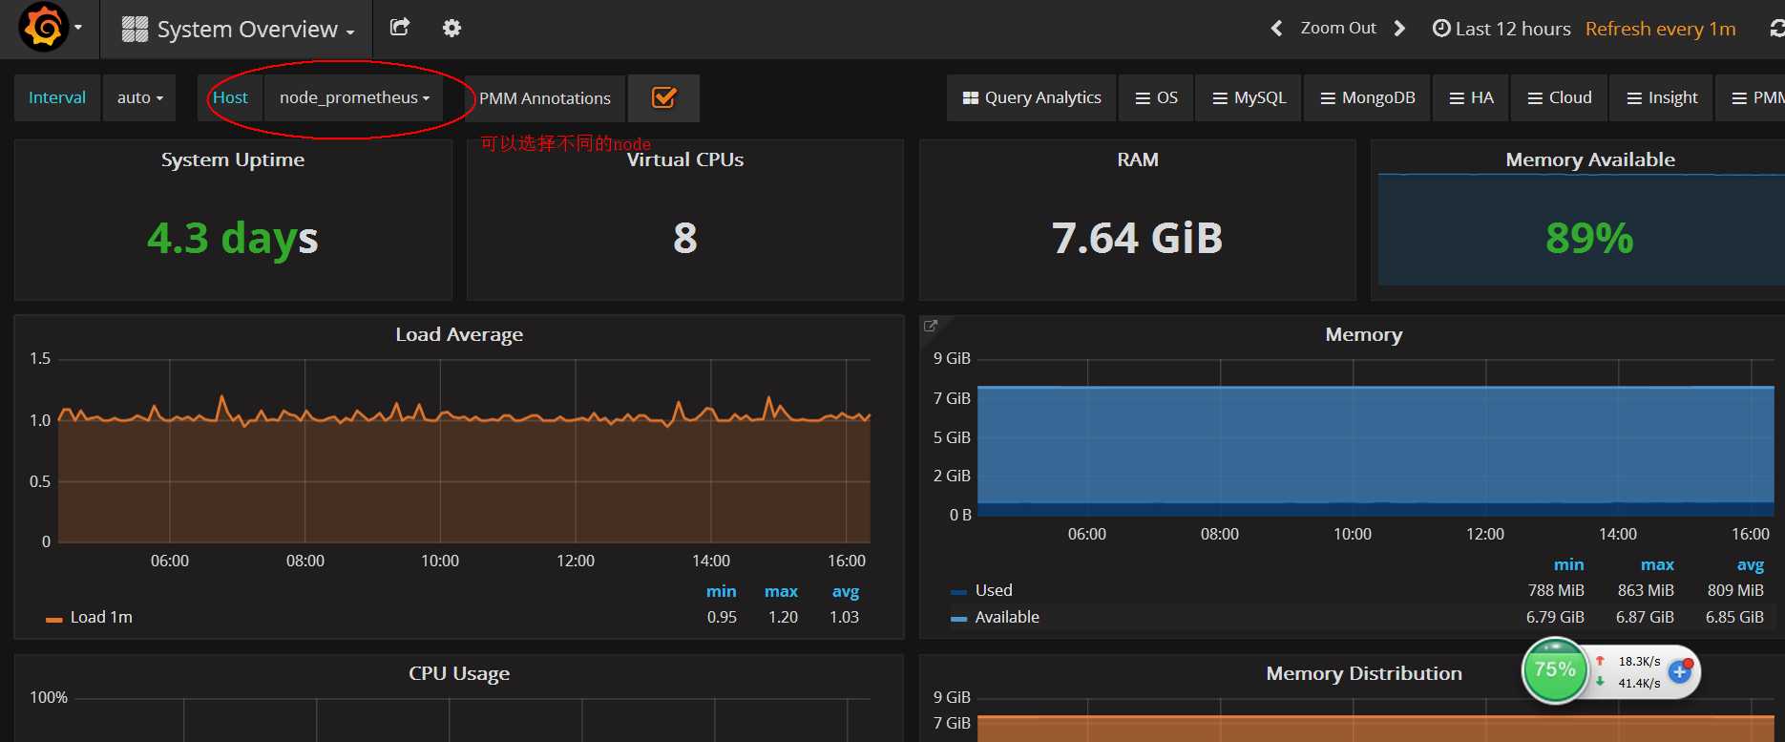Click the share dashboard icon
1785x742 pixels.
coord(400,28)
